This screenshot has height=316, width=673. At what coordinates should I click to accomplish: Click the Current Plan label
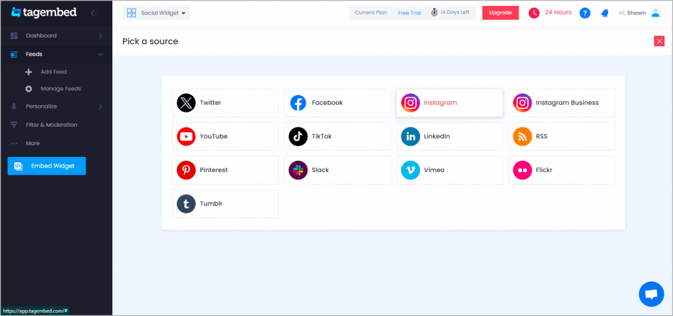pos(371,13)
